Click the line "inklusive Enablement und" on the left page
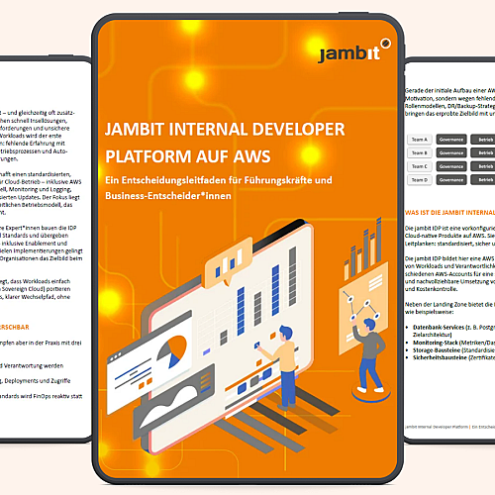Screen dimensions: 495x495 point(34,244)
